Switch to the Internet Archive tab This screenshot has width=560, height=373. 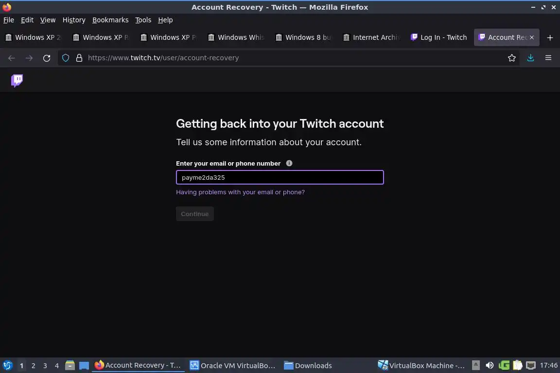pyautogui.click(x=371, y=37)
